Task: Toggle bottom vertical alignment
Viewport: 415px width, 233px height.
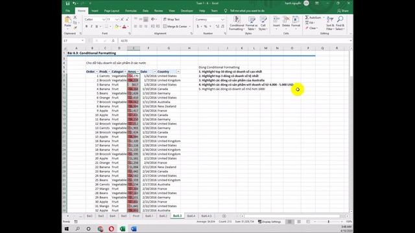Action: tap(145, 19)
